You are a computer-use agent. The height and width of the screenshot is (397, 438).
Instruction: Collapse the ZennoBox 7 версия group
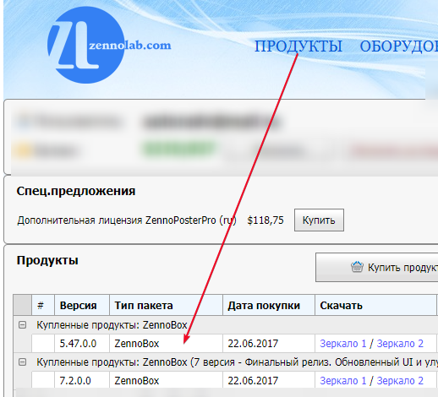(x=22, y=362)
